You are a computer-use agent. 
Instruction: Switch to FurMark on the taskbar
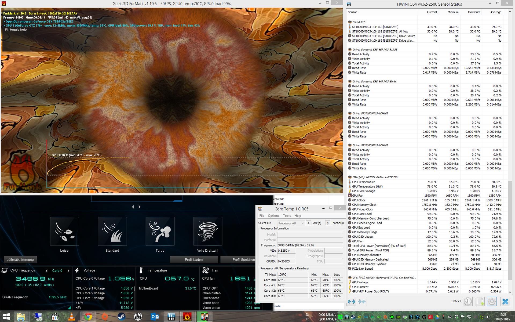[x=187, y=317]
